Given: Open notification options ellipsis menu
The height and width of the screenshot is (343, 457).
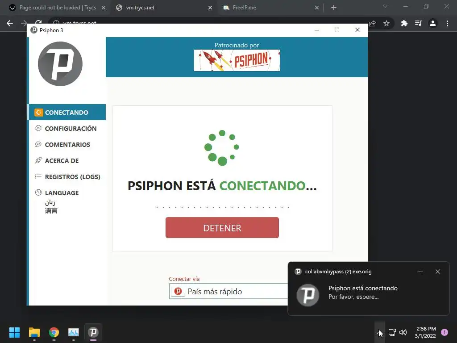Looking at the screenshot, I should coord(420,272).
